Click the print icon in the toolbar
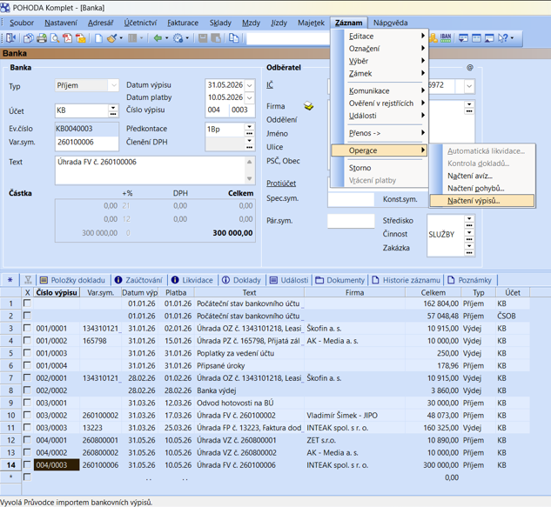This screenshot has height=507, width=551. tap(41, 38)
